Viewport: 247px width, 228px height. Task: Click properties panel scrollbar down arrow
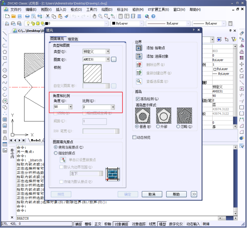pos(235,126)
